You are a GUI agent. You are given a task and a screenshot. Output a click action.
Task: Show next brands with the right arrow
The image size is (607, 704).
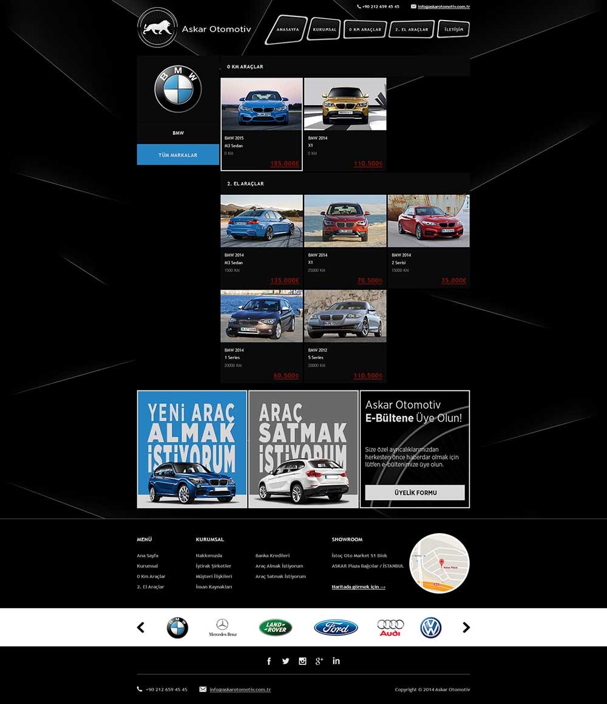[x=466, y=627]
